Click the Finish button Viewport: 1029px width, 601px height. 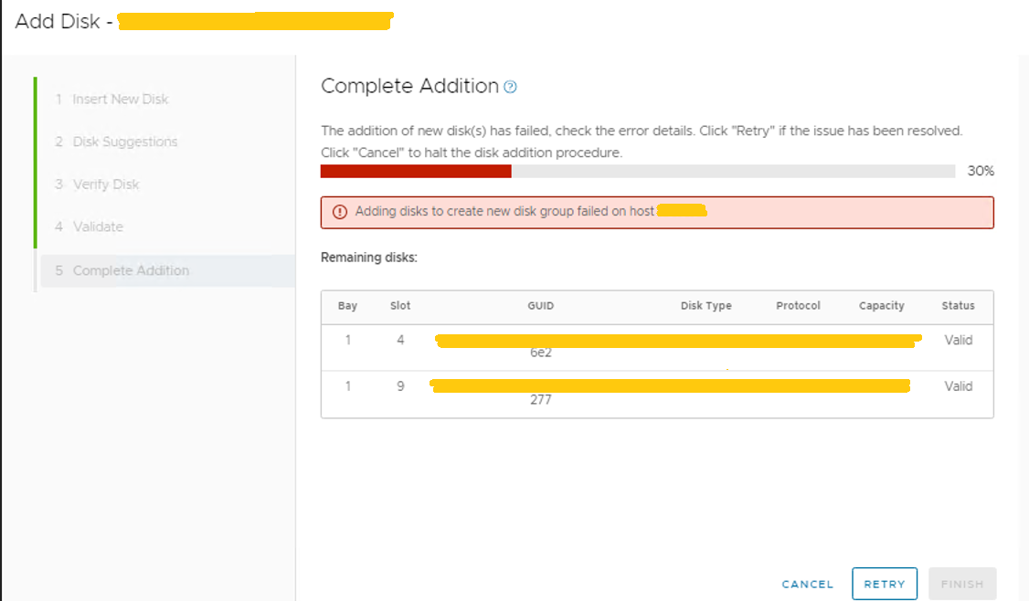(961, 584)
